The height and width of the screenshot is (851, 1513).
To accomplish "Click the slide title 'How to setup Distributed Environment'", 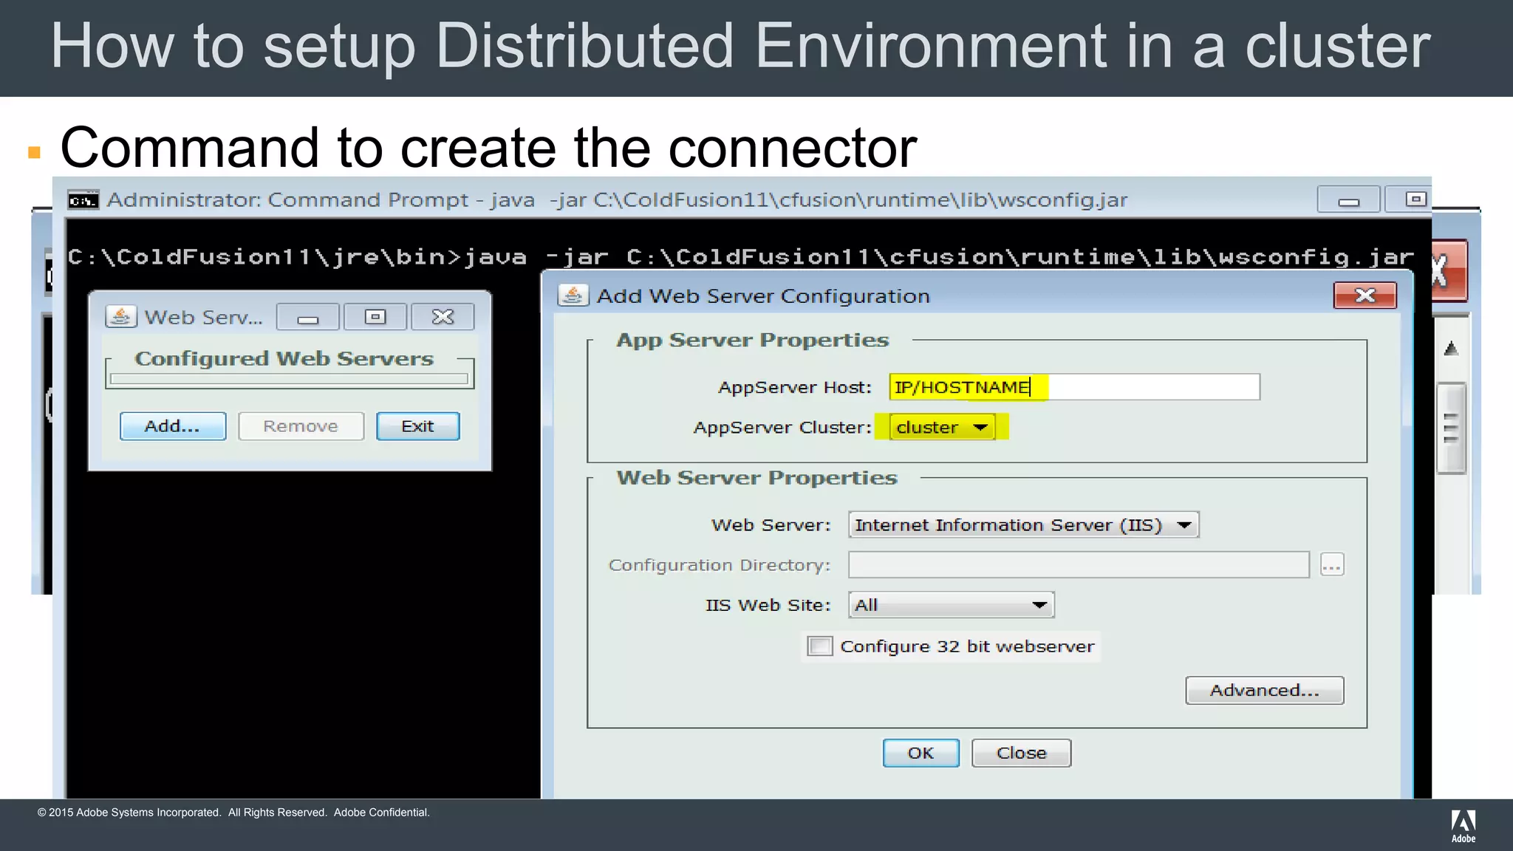I will click(x=740, y=46).
